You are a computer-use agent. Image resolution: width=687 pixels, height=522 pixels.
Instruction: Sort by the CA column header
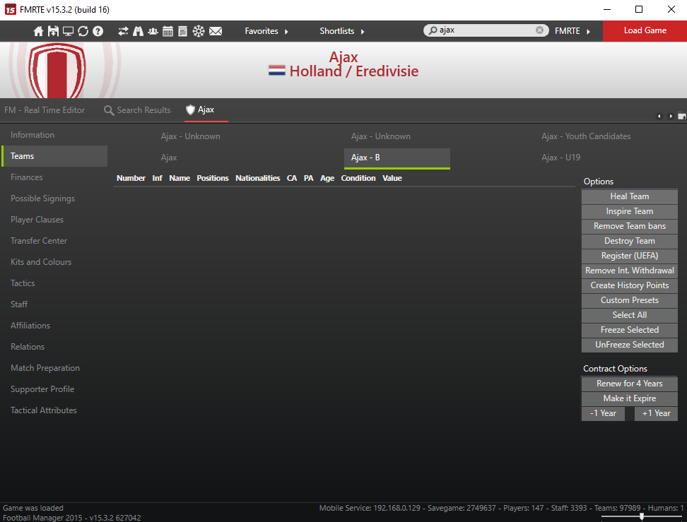pyautogui.click(x=292, y=178)
